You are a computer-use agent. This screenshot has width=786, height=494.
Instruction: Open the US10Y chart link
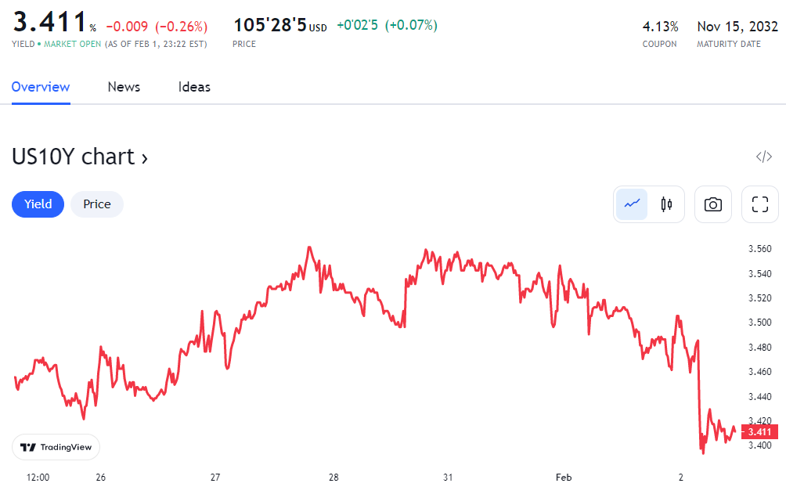[80, 157]
